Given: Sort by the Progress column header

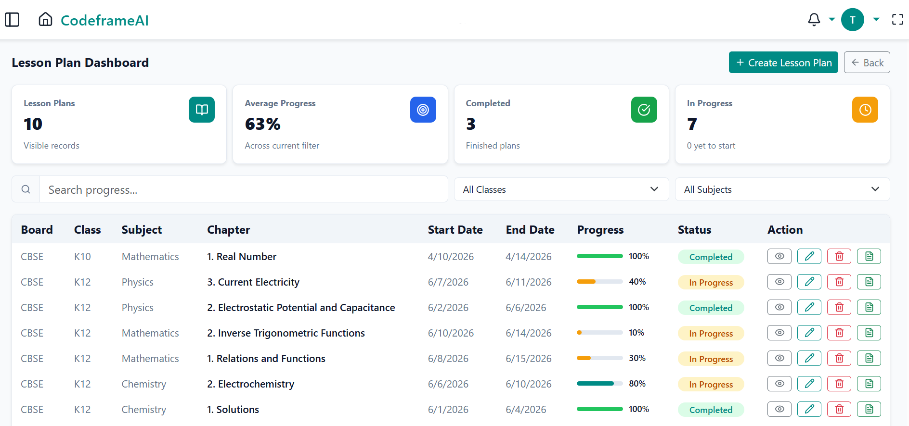Looking at the screenshot, I should 600,230.
